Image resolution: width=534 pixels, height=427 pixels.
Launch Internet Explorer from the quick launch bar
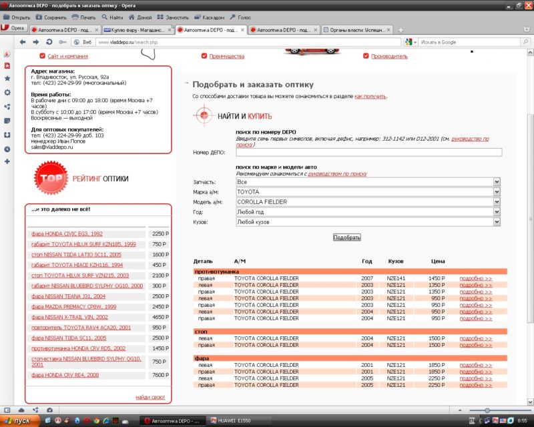(x=106, y=421)
